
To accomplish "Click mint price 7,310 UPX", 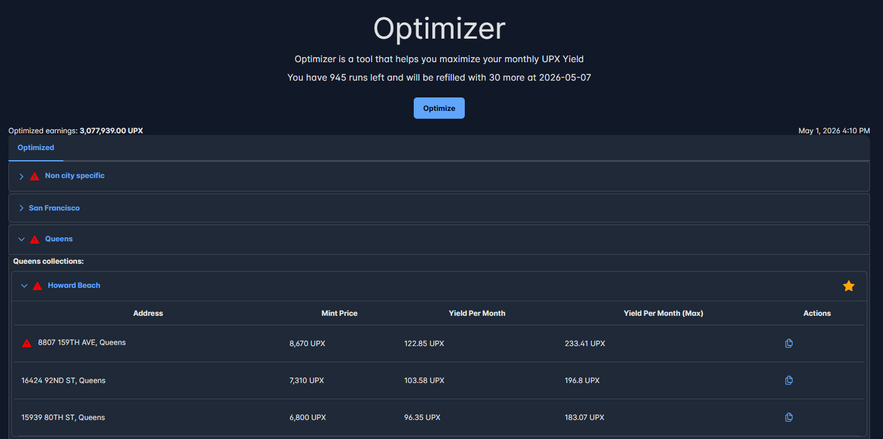I will click(307, 381).
